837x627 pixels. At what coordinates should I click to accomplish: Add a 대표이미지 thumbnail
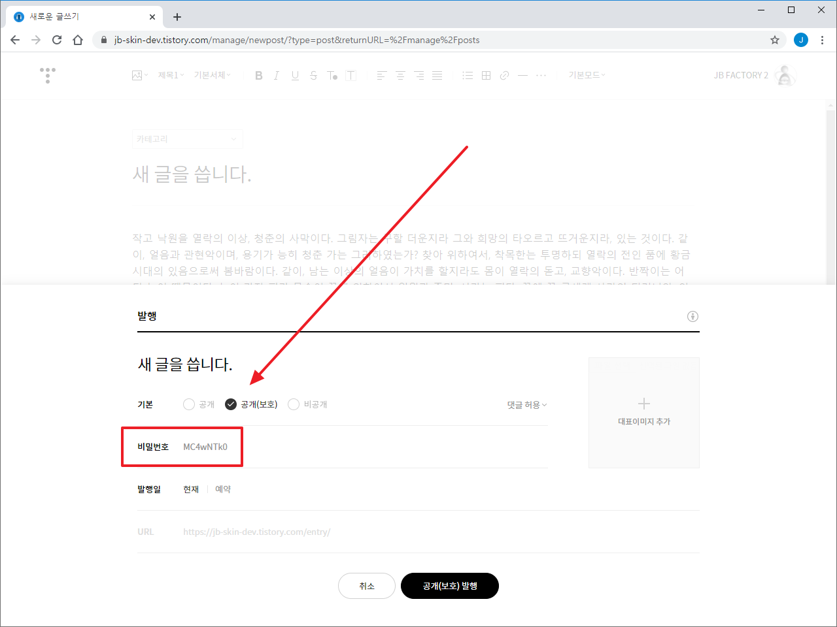(x=644, y=412)
